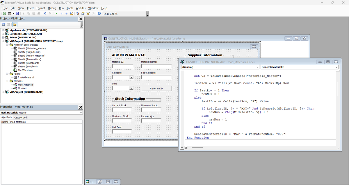Screen dimensions: 349x185
Task: Collapse the Modules folder
Action: coord(7,81)
